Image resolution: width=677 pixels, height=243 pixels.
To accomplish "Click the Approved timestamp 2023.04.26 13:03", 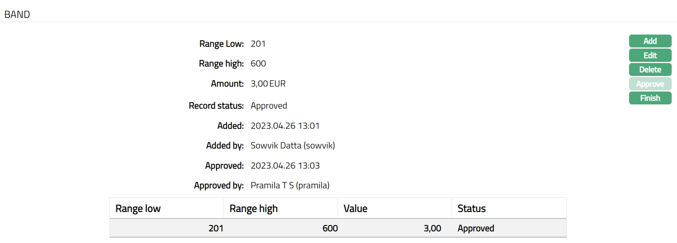I will (285, 166).
